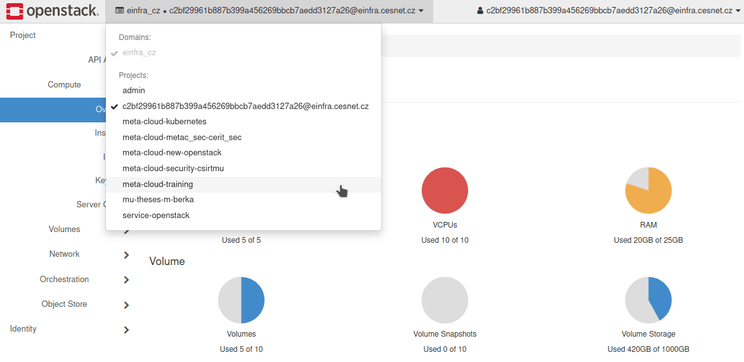The width and height of the screenshot is (744, 362).
Task: Click the Volume Snapshots pie chart
Action: [445, 300]
